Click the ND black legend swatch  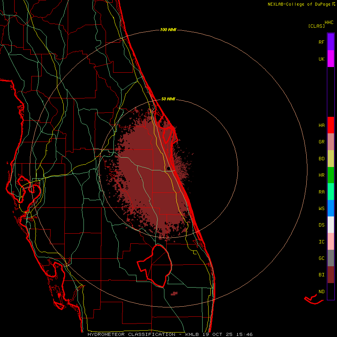pyautogui.click(x=331, y=291)
